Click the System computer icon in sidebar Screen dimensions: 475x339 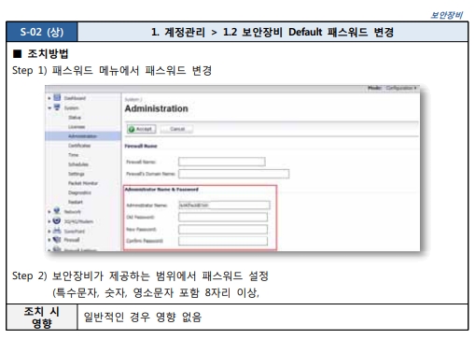click(57, 107)
